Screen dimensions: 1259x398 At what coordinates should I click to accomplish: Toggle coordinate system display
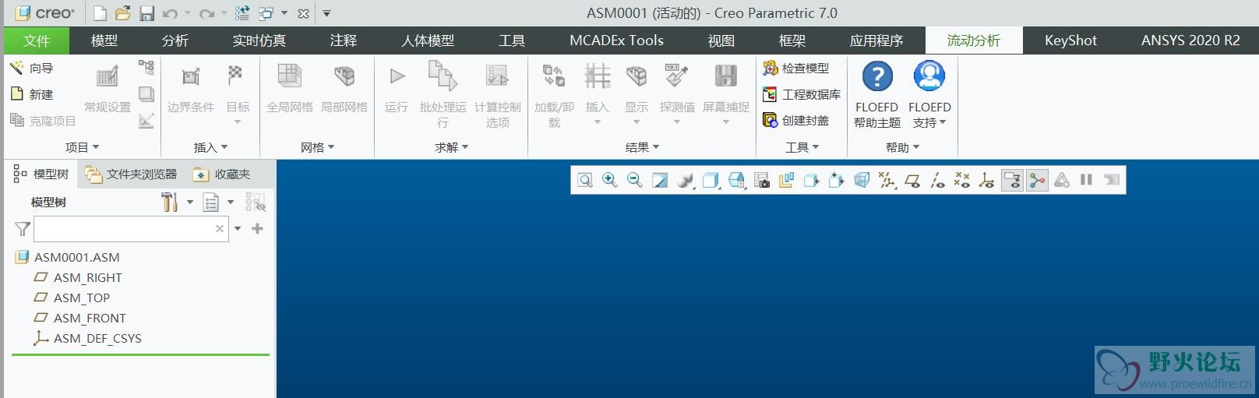(986, 181)
